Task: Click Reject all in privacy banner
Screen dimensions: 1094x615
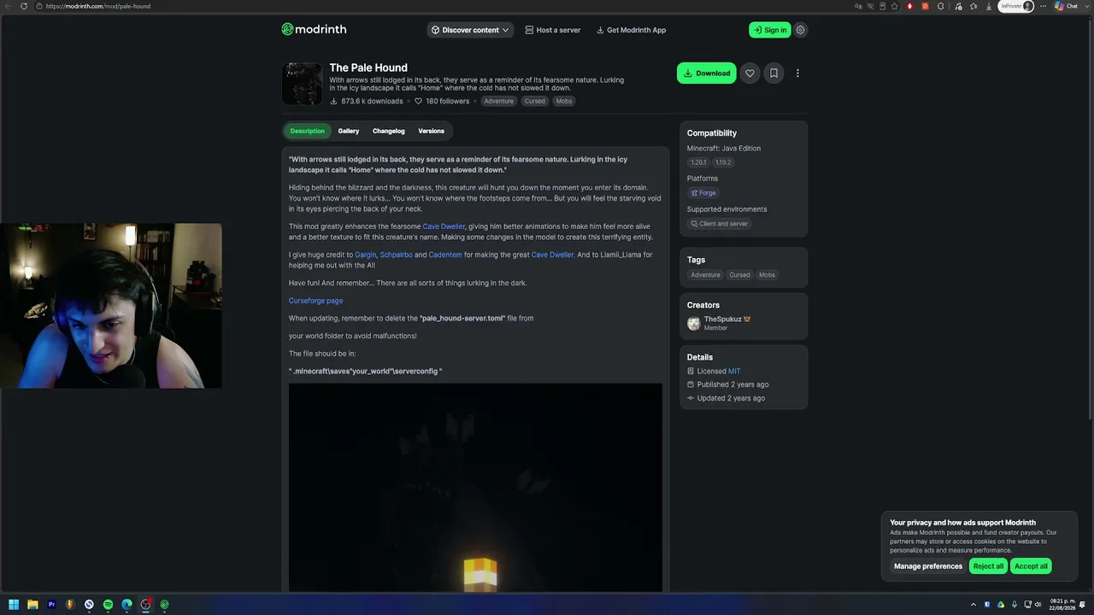Action: (x=988, y=566)
